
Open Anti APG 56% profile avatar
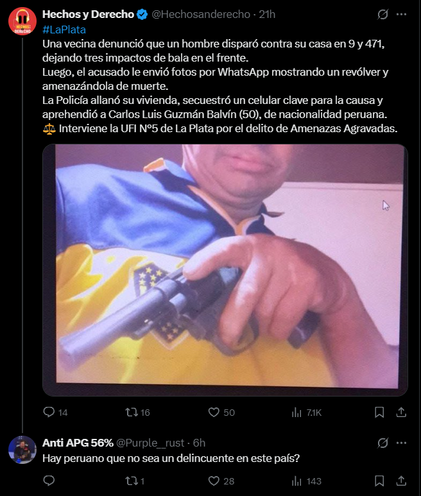tap(22, 450)
